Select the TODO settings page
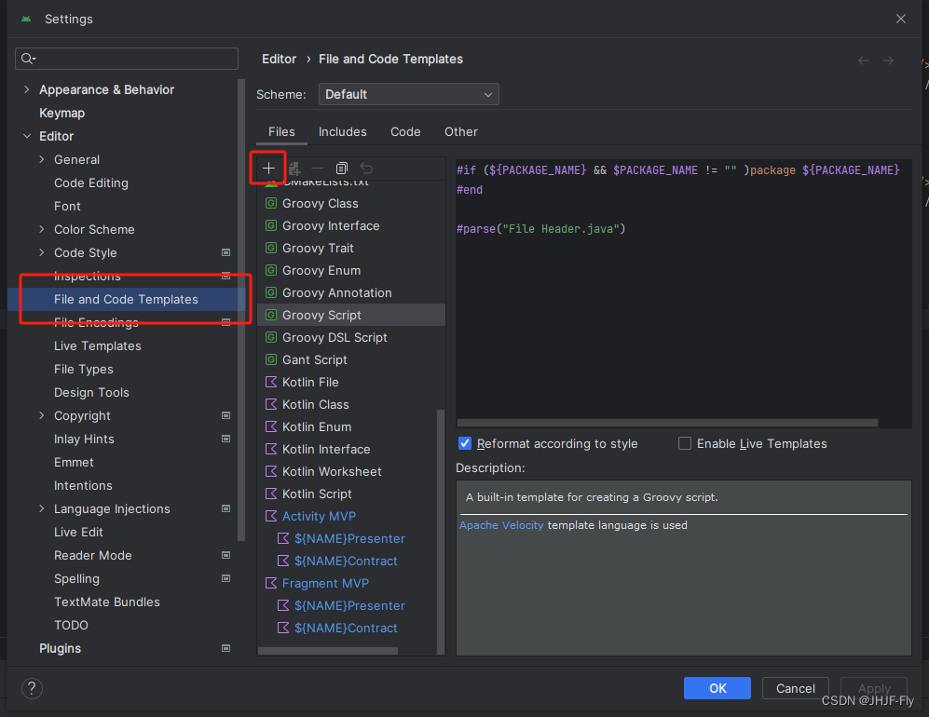929x717 pixels. pyautogui.click(x=71, y=625)
